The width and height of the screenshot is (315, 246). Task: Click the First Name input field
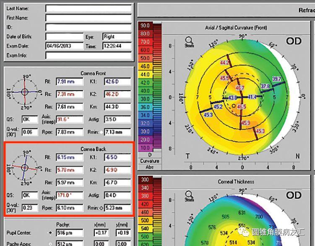[89, 18]
